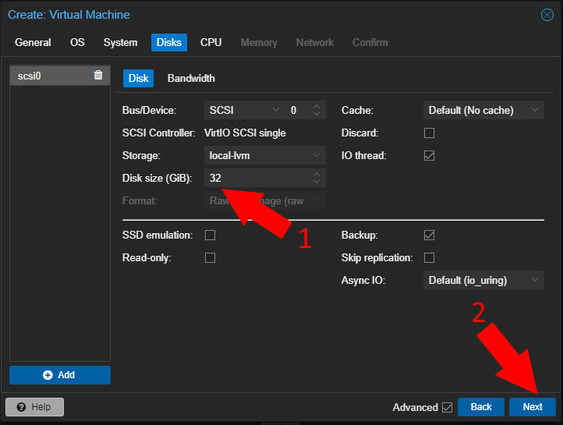This screenshot has height=425, width=563.
Task: Enable the Read-only checkbox
Action: pos(210,257)
